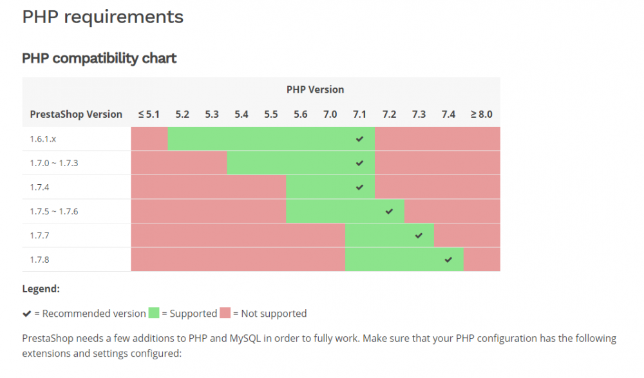This screenshot has width=644, height=378.
Task: Click the "PHP compatibility chart" heading
Action: pos(99,59)
